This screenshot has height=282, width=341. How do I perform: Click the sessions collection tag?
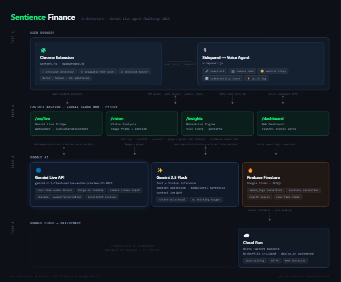[304, 190]
